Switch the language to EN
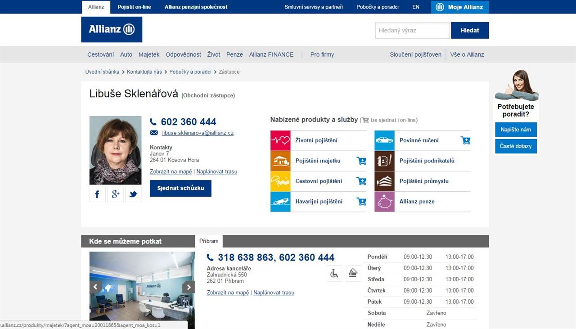Image resolution: width=576 pixels, height=329 pixels. [x=416, y=7]
